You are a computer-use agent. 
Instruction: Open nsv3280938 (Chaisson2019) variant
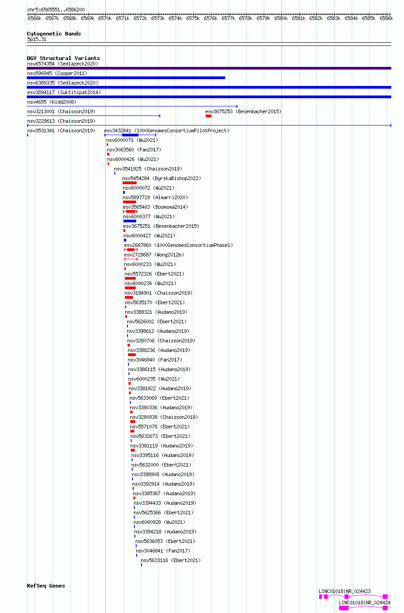coord(164,417)
